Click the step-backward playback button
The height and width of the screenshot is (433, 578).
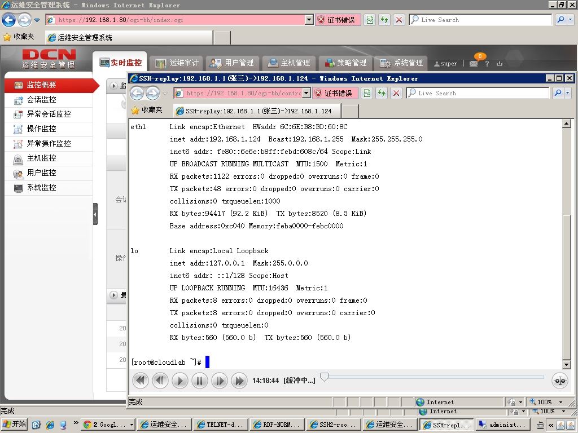pos(160,381)
